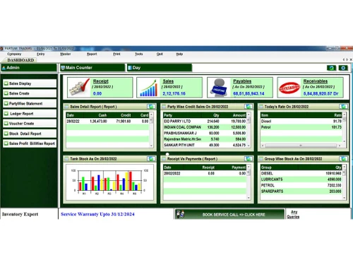353x265 pixels.
Task: Click the Payables figure icon
Action: pyautogui.click(x=219, y=88)
